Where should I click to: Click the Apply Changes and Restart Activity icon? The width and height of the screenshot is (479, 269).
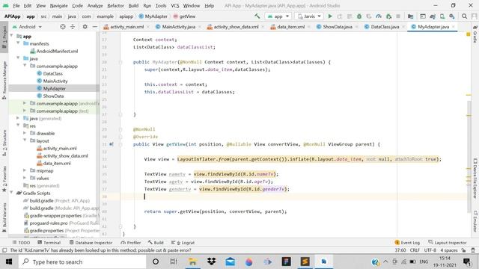click(340, 16)
